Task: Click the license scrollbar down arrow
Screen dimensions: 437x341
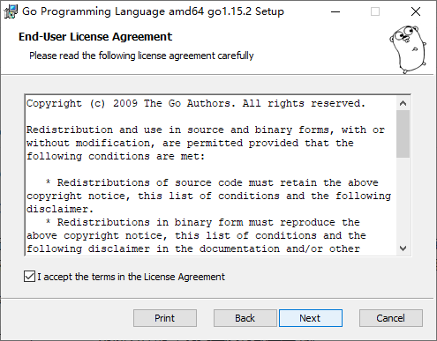Action: (x=403, y=248)
